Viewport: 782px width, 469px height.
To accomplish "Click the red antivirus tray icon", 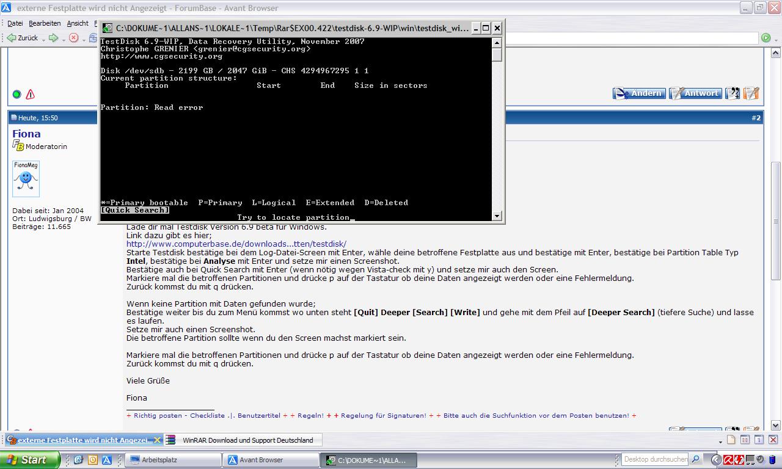I will (x=728, y=460).
